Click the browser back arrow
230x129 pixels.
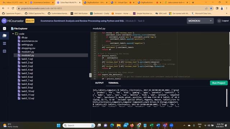3,8
